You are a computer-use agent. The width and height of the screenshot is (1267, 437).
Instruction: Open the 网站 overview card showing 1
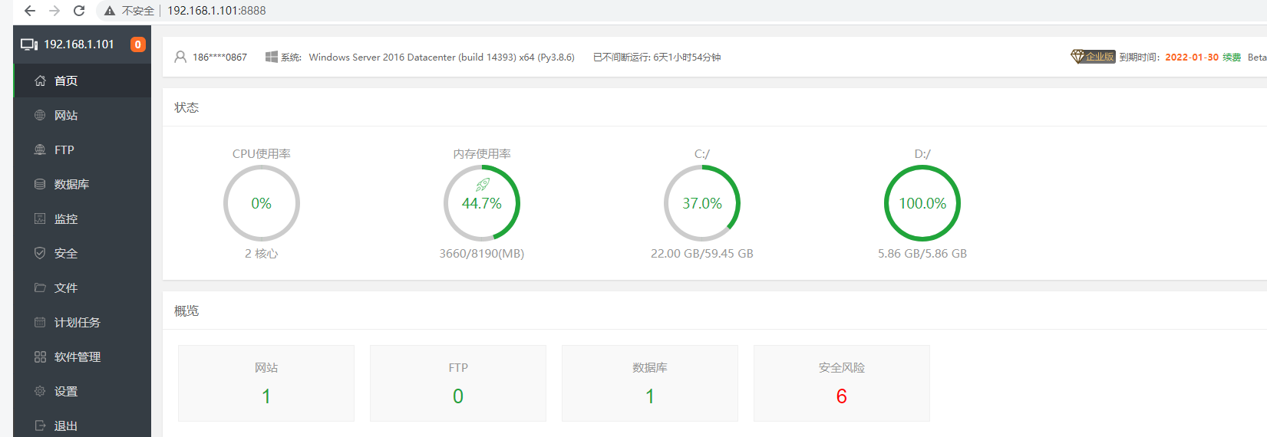266,383
